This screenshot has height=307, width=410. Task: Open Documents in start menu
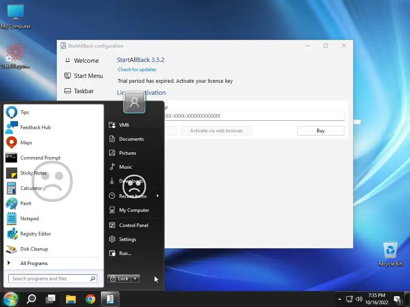(134, 139)
